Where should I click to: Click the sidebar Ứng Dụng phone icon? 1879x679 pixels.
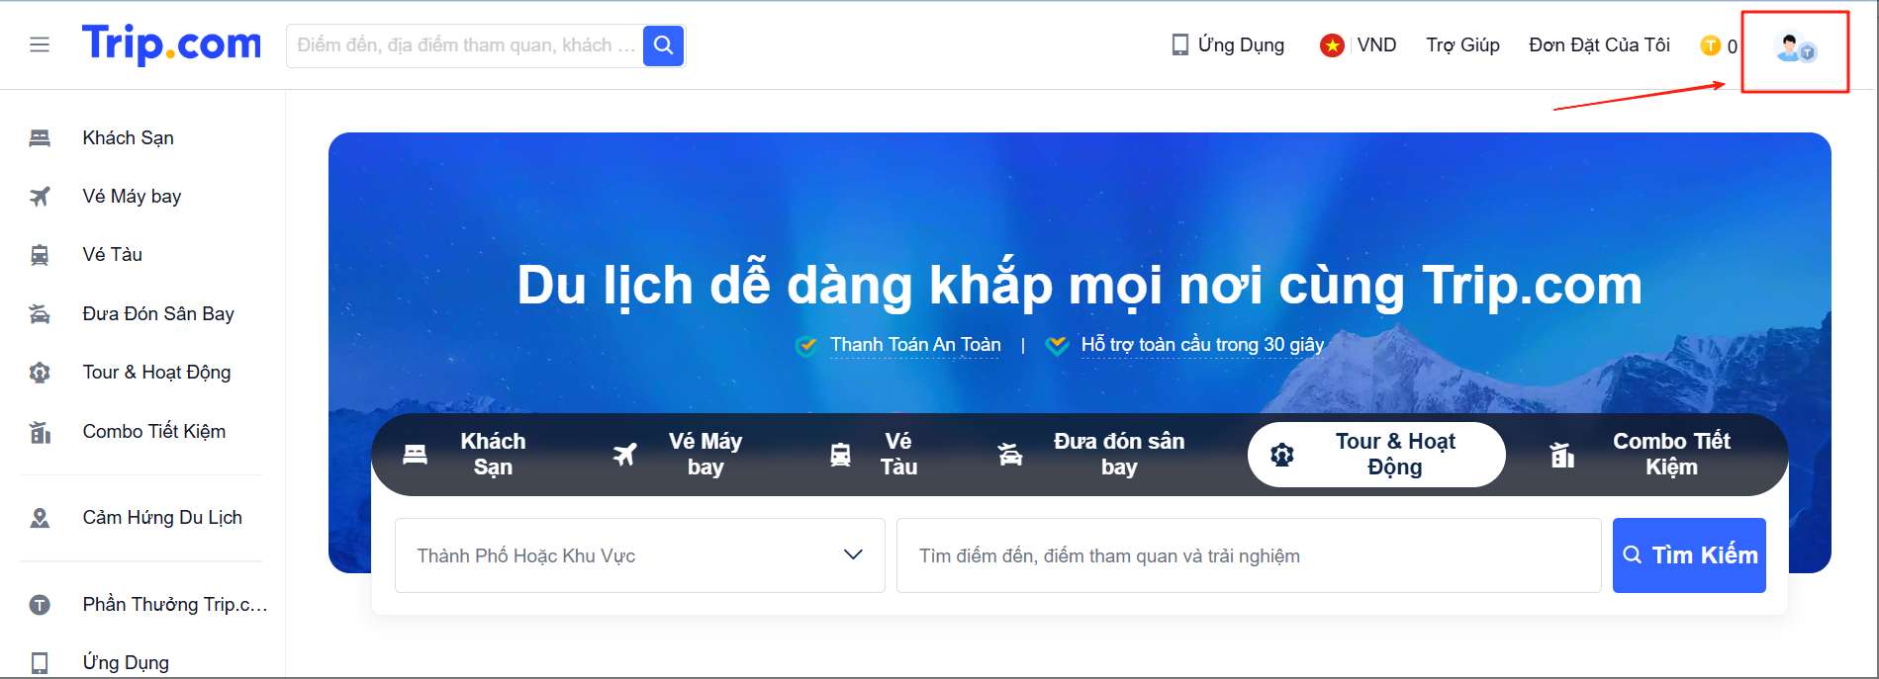click(40, 662)
